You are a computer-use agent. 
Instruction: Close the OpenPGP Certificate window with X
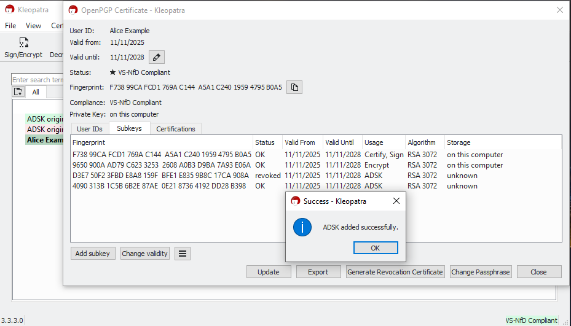[x=560, y=10]
